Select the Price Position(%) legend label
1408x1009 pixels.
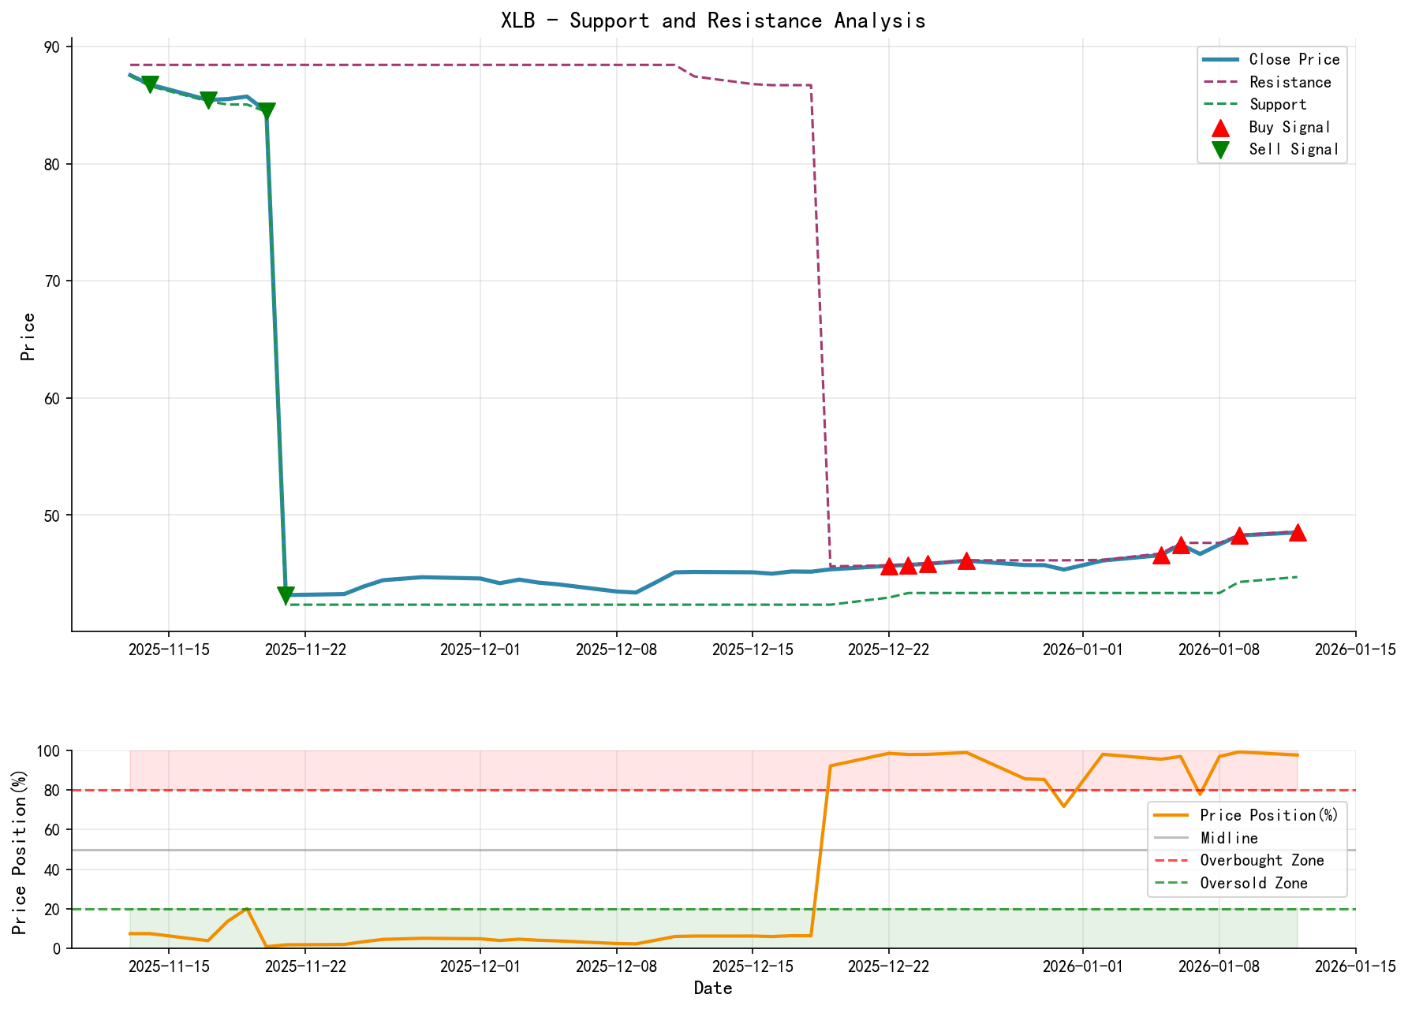1268,815
